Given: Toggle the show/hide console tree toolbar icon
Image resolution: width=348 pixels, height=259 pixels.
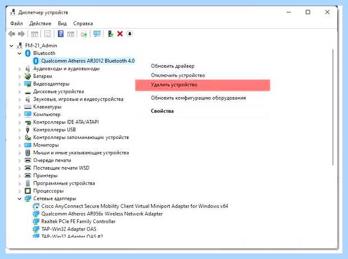Looking at the screenshot, I should [x=34, y=34].
